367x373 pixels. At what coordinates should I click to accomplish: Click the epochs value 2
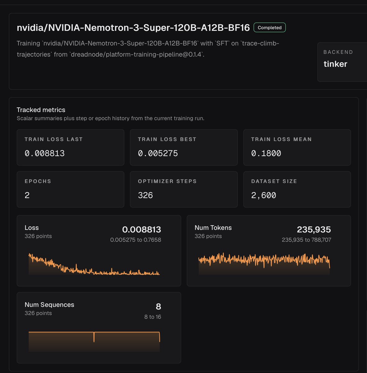point(27,195)
